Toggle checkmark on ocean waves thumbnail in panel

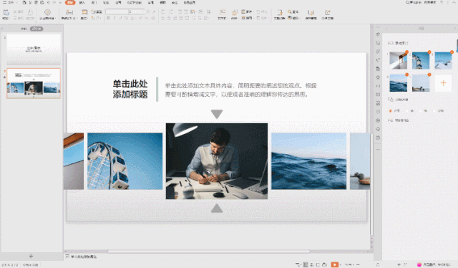(406, 75)
